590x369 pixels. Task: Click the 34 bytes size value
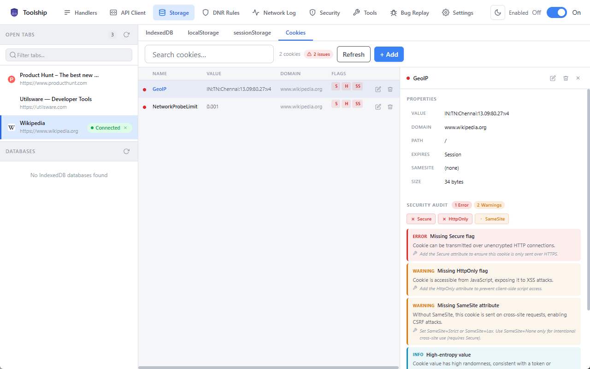point(454,182)
